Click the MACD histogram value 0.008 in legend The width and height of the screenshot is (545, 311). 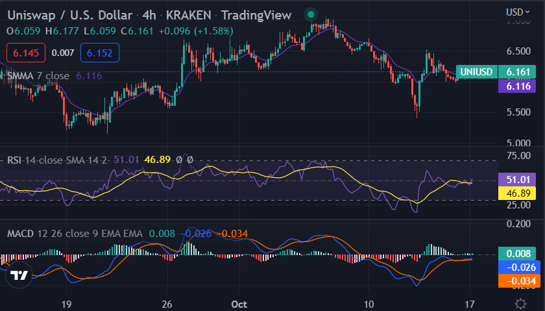(162, 234)
